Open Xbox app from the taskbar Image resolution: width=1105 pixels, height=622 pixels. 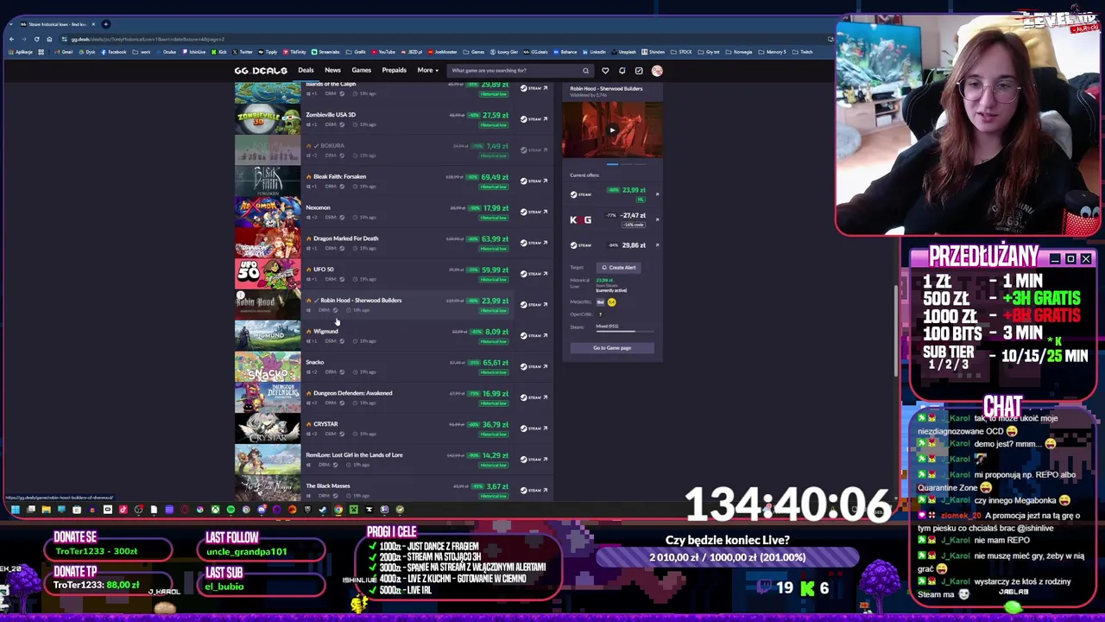click(215, 510)
